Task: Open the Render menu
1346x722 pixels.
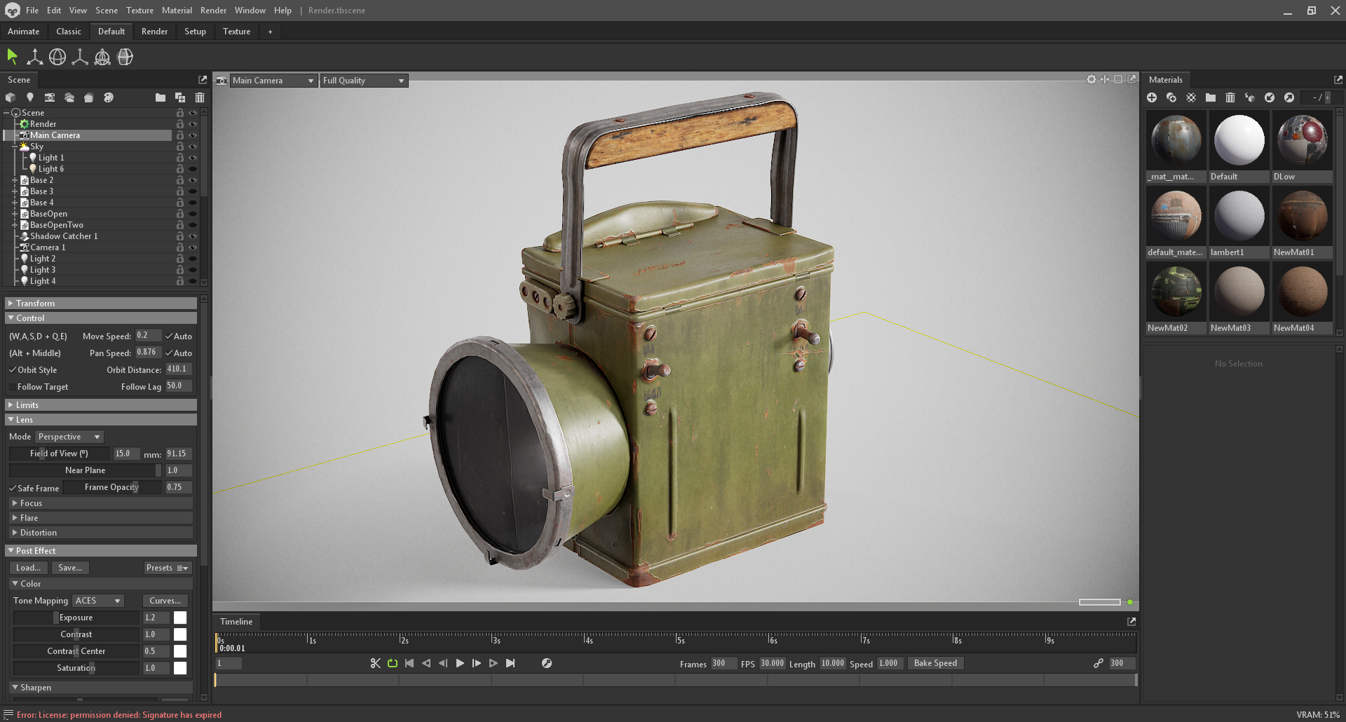Action: click(x=213, y=10)
